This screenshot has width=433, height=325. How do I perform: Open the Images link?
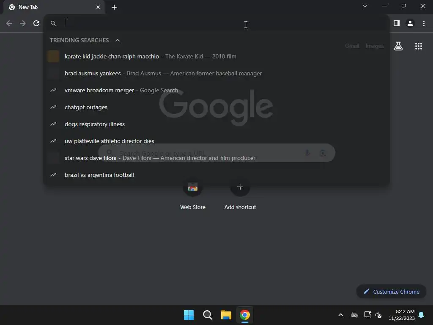[375, 46]
